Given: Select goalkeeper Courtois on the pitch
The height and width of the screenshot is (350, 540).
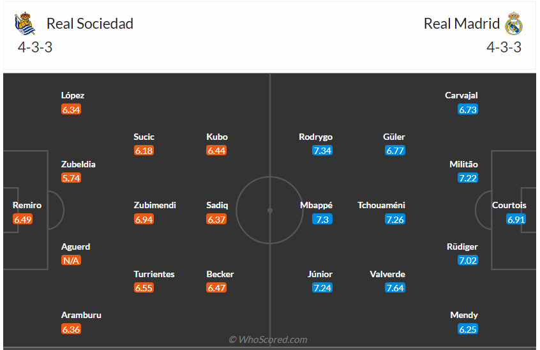Looking at the screenshot, I should 509,206.
